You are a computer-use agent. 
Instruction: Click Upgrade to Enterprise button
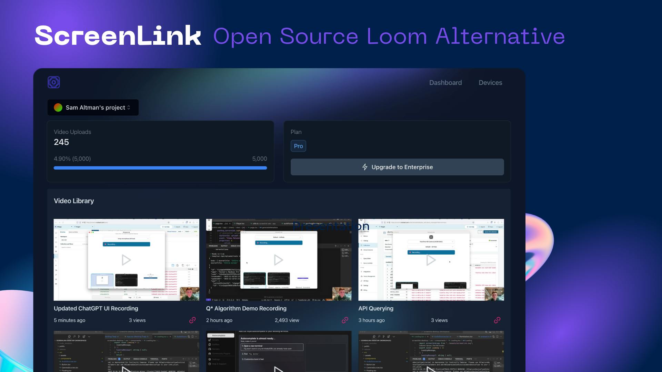[397, 167]
